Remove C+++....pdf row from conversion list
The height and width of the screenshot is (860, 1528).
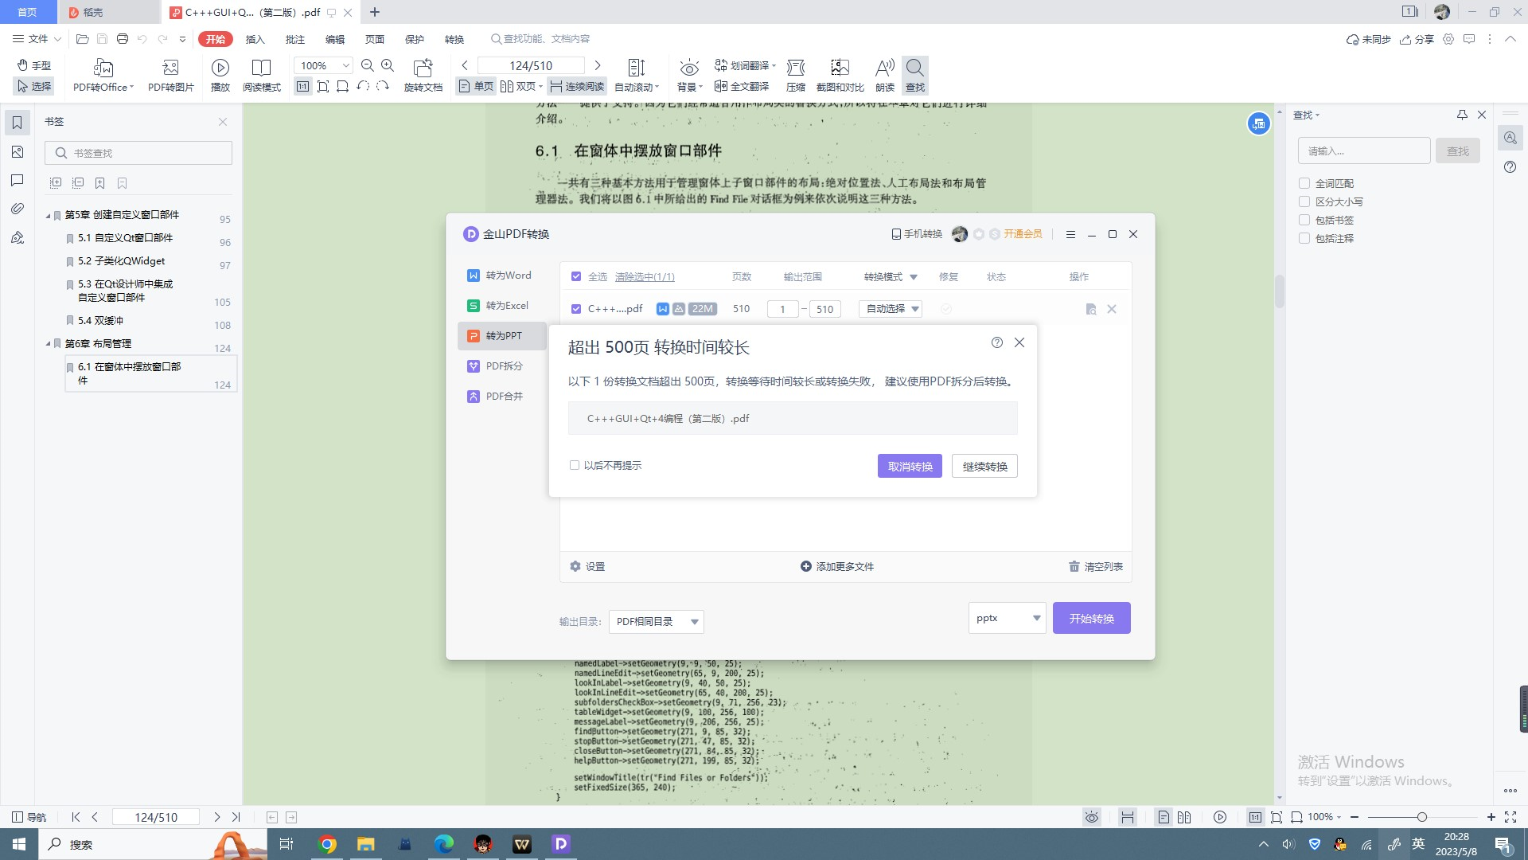(x=1112, y=309)
